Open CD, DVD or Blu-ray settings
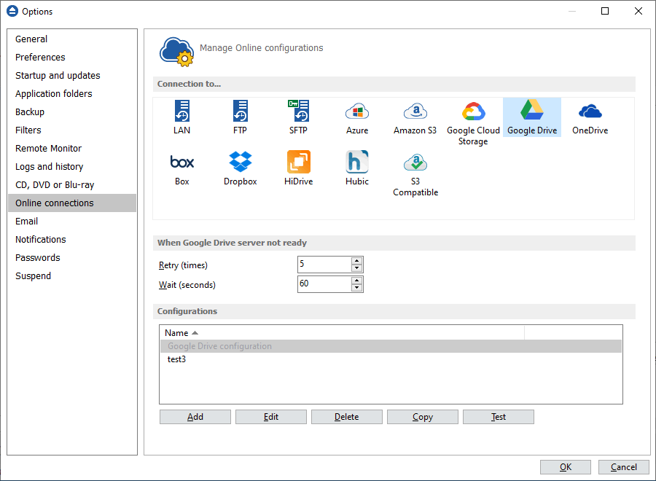 coord(72,185)
